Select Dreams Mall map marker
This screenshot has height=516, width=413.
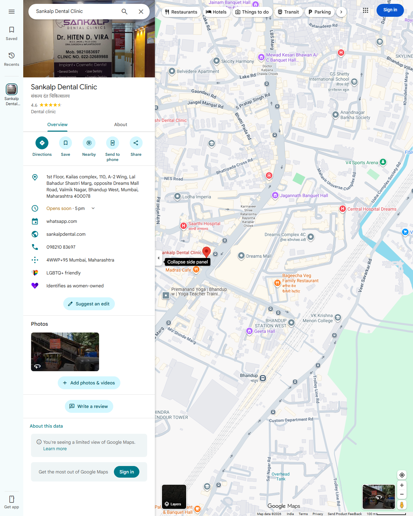pyautogui.click(x=241, y=256)
